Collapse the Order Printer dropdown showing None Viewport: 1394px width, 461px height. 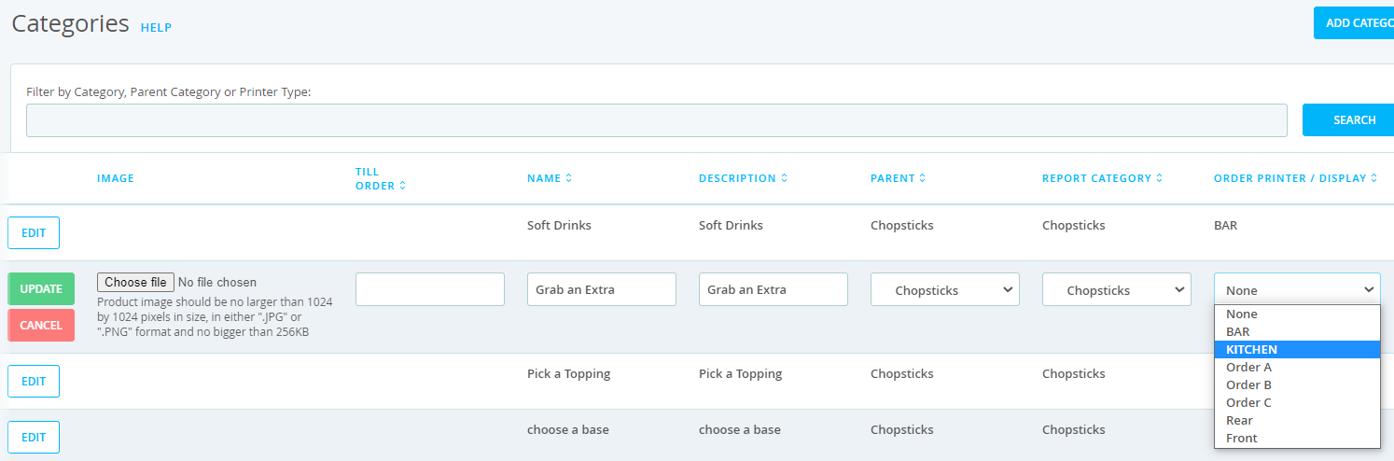pyautogui.click(x=1297, y=289)
